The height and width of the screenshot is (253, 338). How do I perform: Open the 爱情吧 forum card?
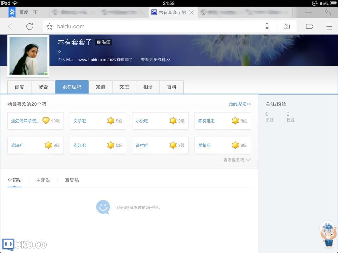pos(223,145)
